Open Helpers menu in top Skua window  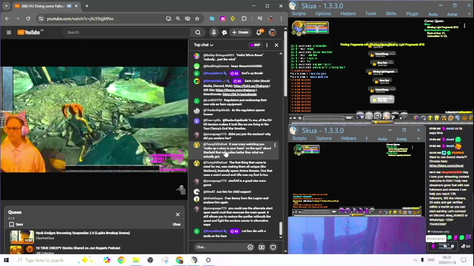click(x=348, y=14)
